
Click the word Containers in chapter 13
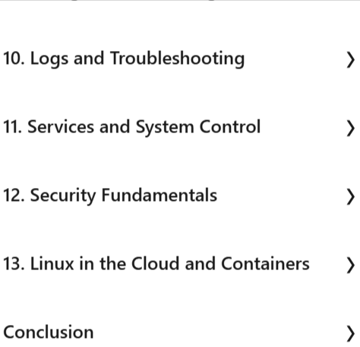[265, 264]
